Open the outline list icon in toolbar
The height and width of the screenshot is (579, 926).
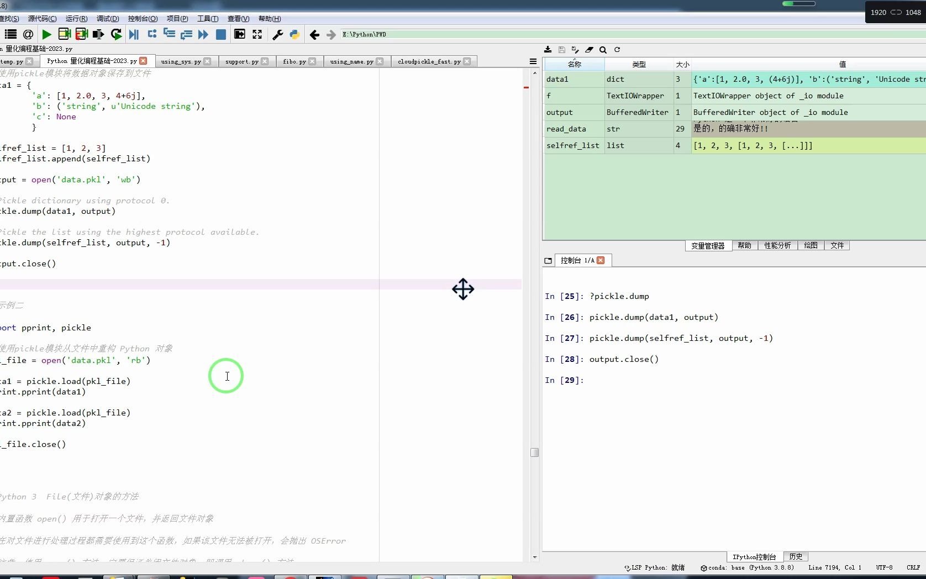[x=10, y=34]
